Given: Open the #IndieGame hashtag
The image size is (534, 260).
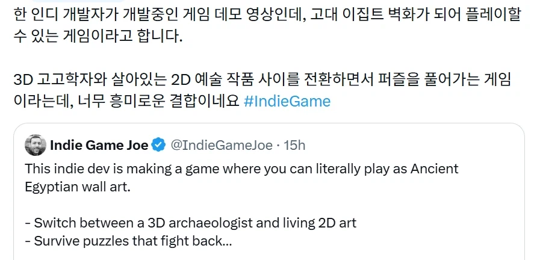Looking at the screenshot, I should [287, 101].
